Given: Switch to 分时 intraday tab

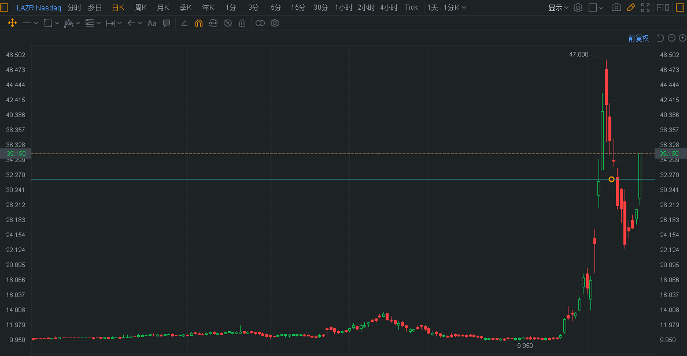Looking at the screenshot, I should (x=74, y=8).
